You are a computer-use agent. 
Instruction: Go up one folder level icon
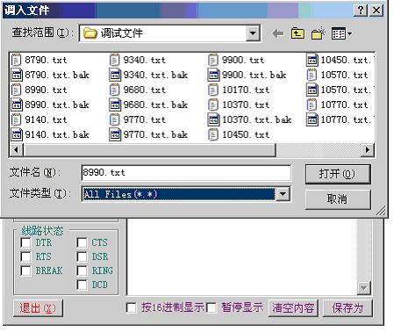(297, 33)
